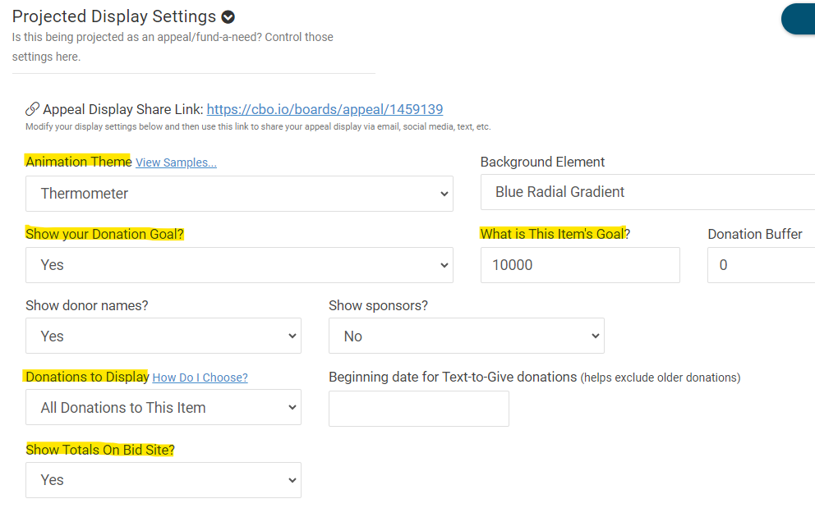Viewport: 815px width, 508px height.
Task: Click the Text-to-Give beginning date field
Action: pos(418,409)
